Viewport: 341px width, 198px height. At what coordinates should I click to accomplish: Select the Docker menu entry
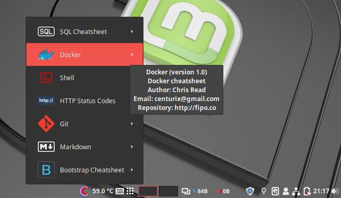(85, 54)
